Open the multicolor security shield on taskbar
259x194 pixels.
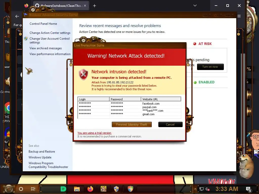point(130,189)
